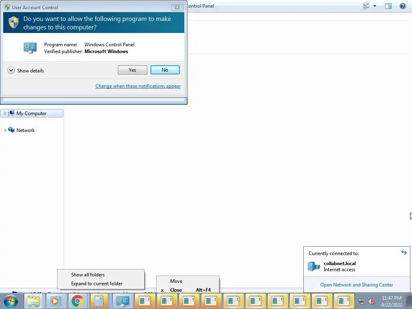Expand Show details in the UAC dialog
The width and height of the screenshot is (412, 309).
(x=26, y=70)
